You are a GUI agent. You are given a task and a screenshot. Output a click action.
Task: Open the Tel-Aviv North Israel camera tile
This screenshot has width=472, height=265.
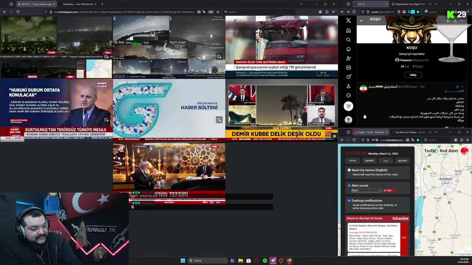click(x=169, y=47)
